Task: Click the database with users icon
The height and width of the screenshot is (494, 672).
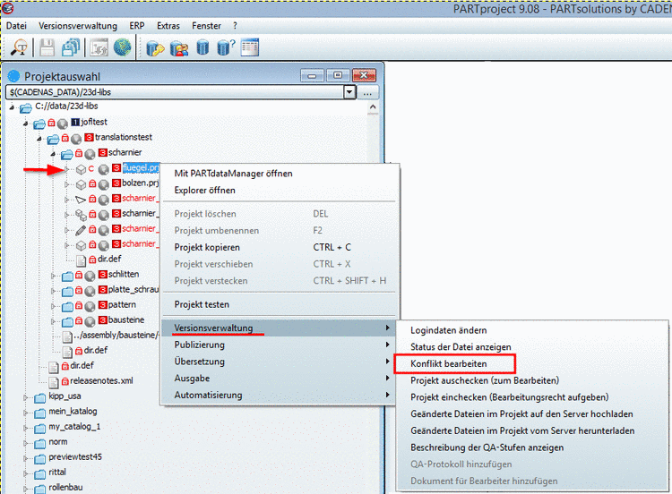Action: pyautogui.click(x=178, y=48)
